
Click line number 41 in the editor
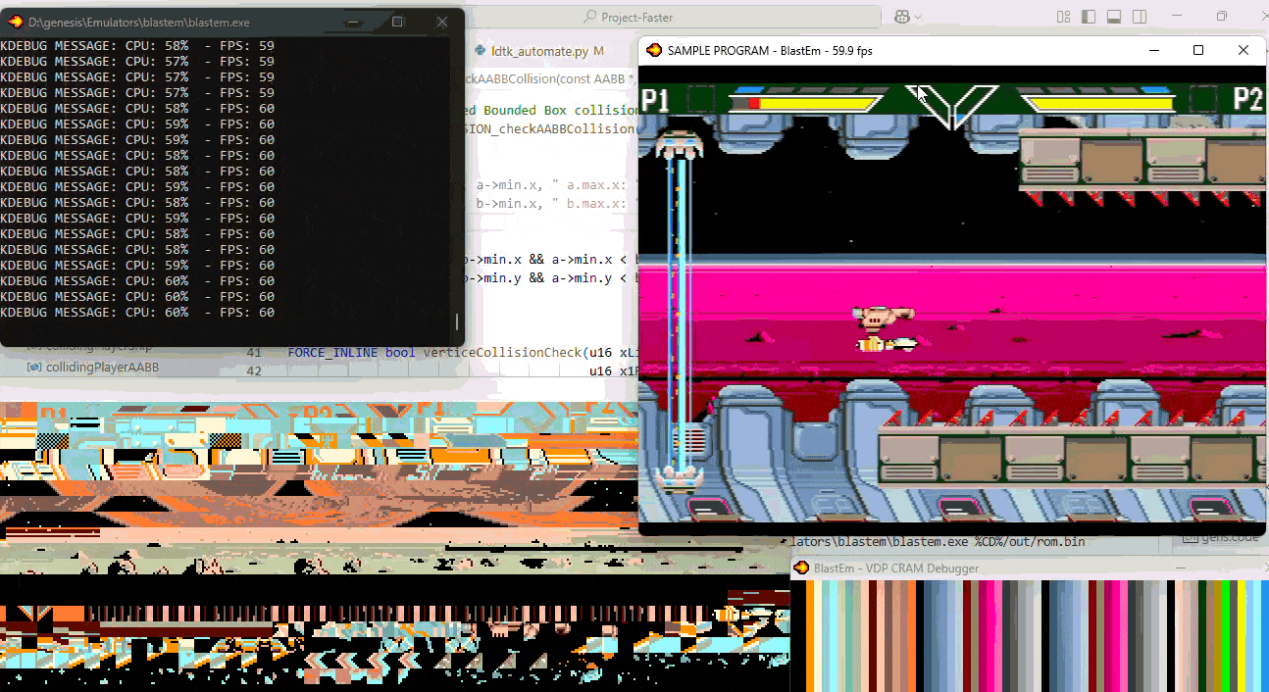(x=254, y=352)
